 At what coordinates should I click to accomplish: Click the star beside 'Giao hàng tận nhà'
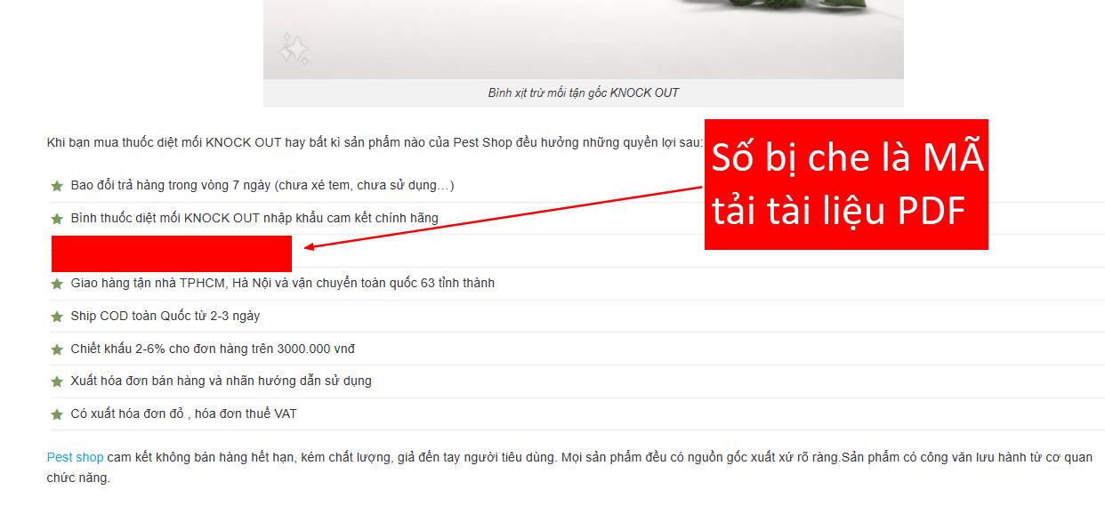click(x=57, y=284)
